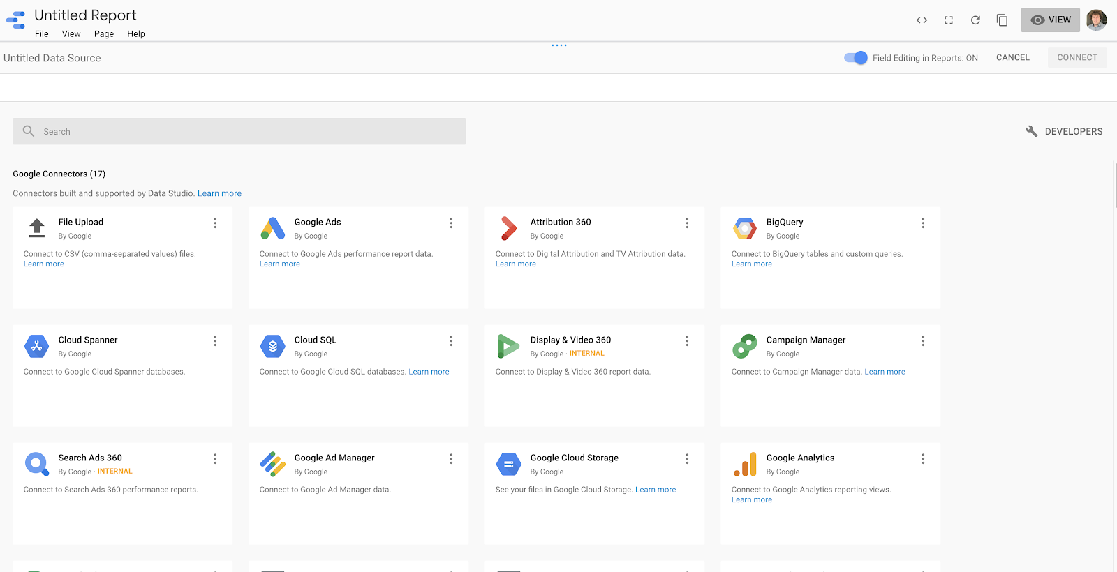The width and height of the screenshot is (1117, 572).
Task: Open the File menu
Action: (x=42, y=33)
